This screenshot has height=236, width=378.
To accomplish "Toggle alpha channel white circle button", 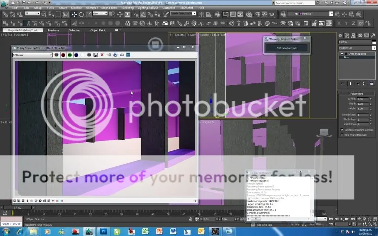I will [x=83, y=55].
